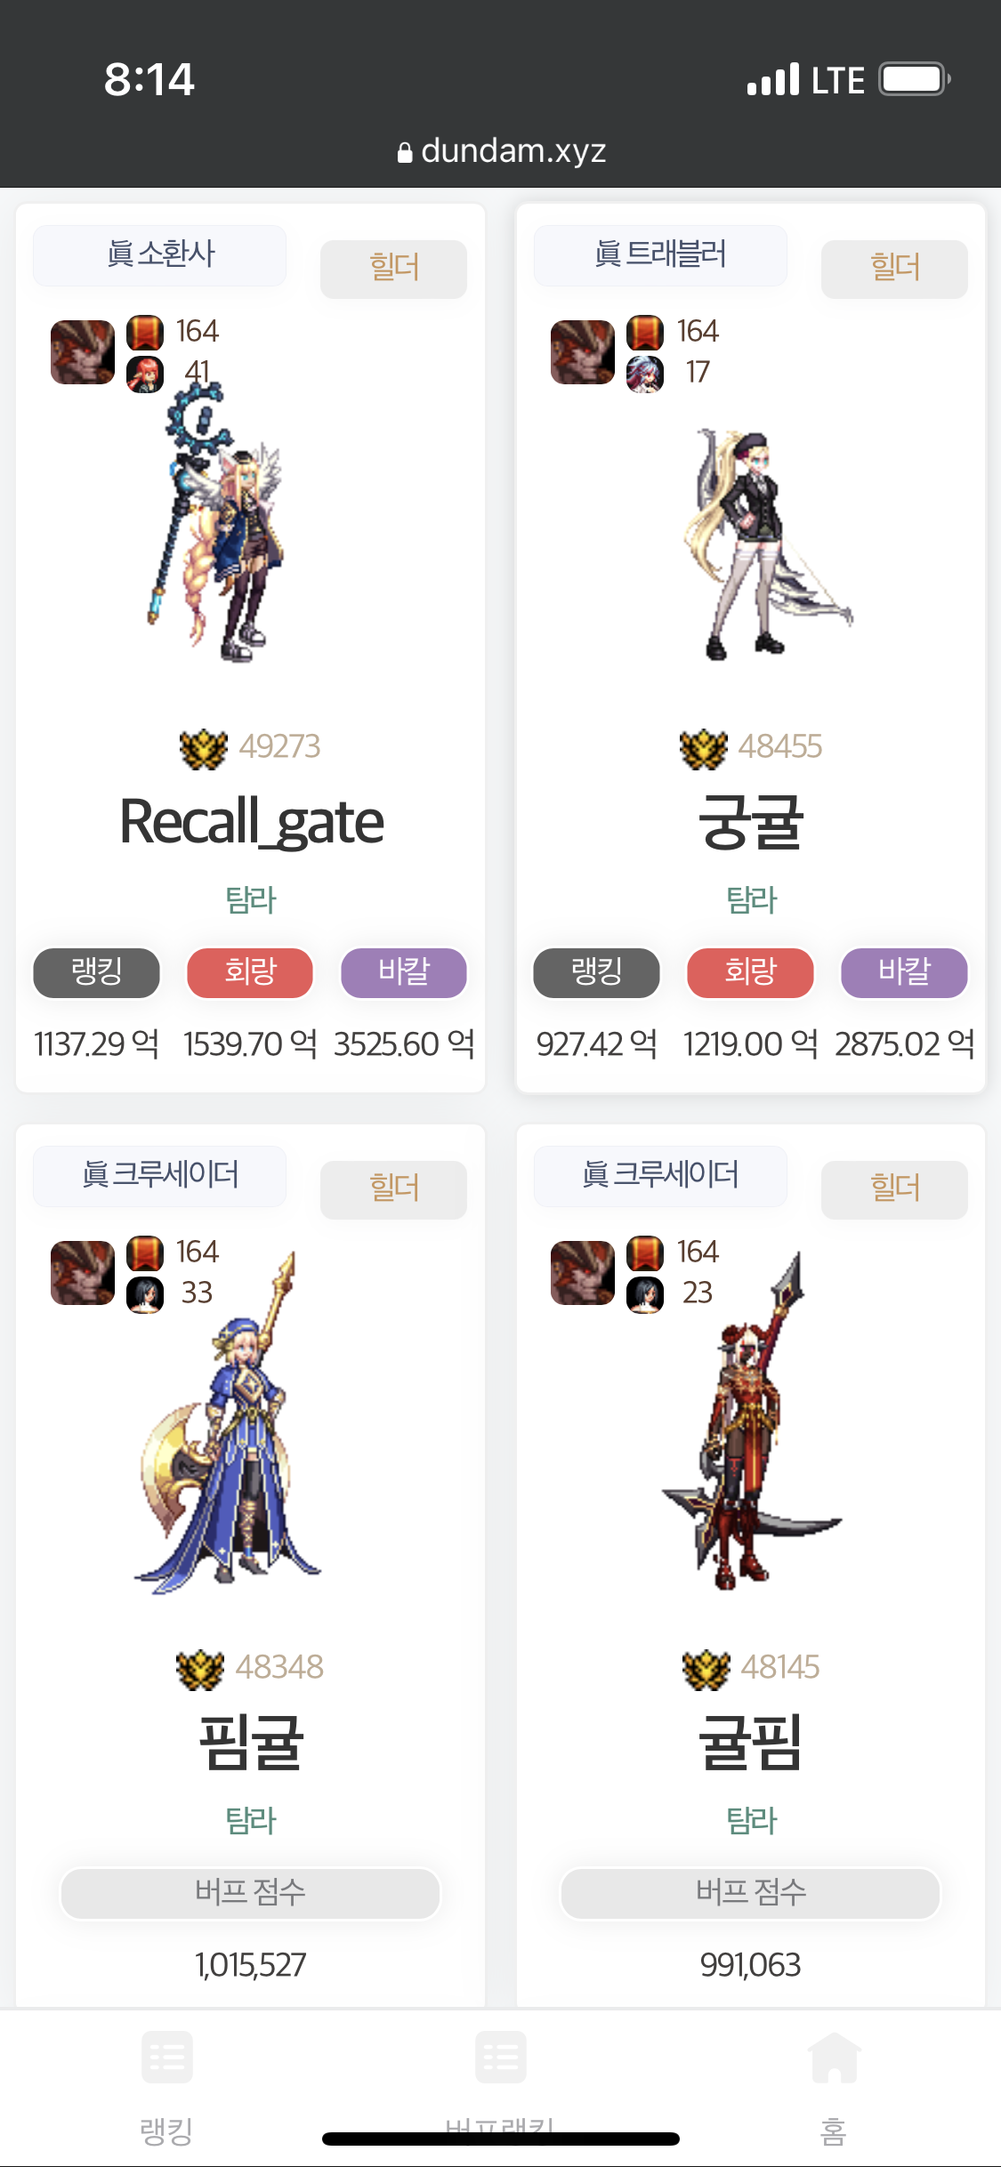Image resolution: width=1001 pixels, height=2167 pixels.
Task: Click the 힐더 button on 眞 트래블러 card
Action: [894, 269]
